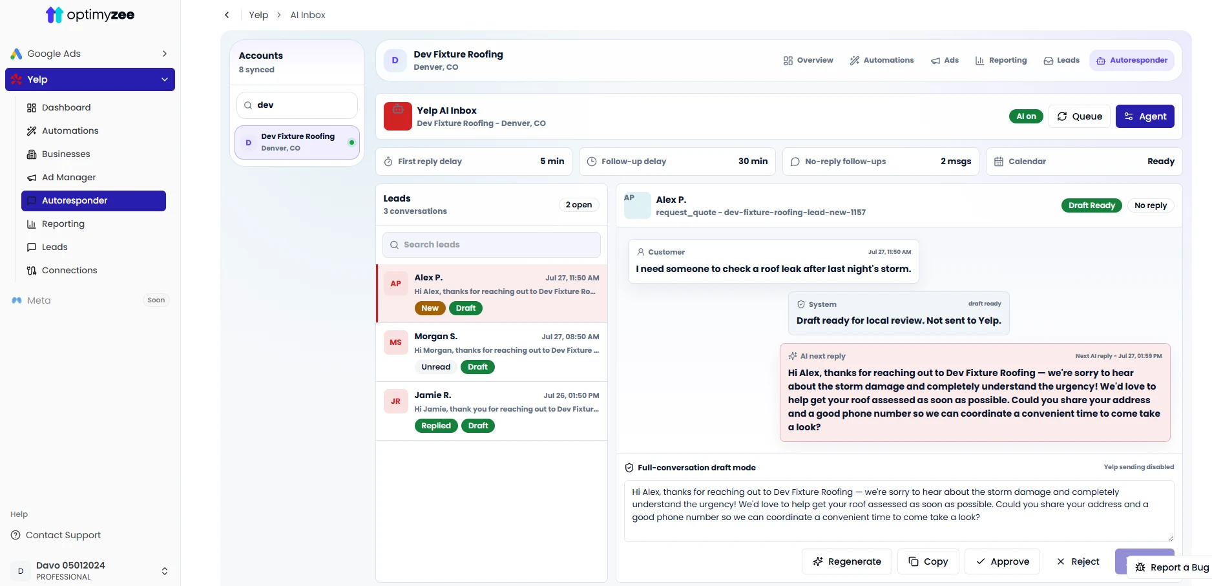This screenshot has height=586, width=1212.
Task: Click the MS avatar for Morgan S.
Action: tap(396, 342)
